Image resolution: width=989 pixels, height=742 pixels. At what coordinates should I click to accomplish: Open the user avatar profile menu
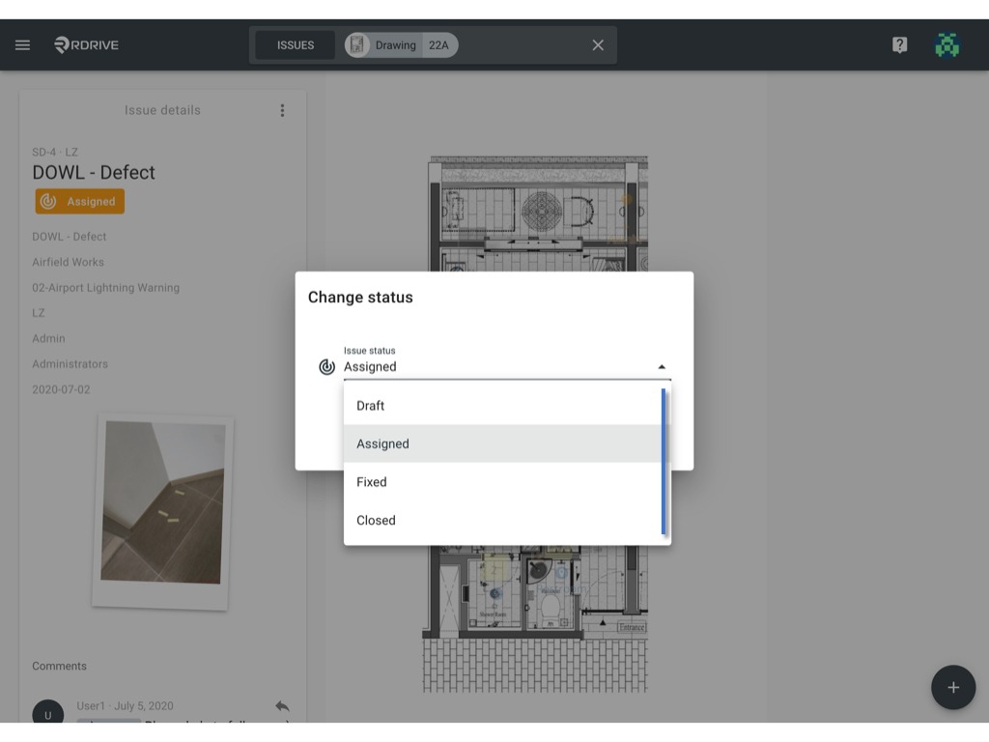pos(947,44)
